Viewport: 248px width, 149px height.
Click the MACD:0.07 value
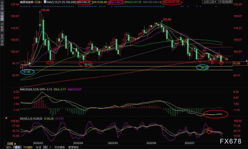75,89
